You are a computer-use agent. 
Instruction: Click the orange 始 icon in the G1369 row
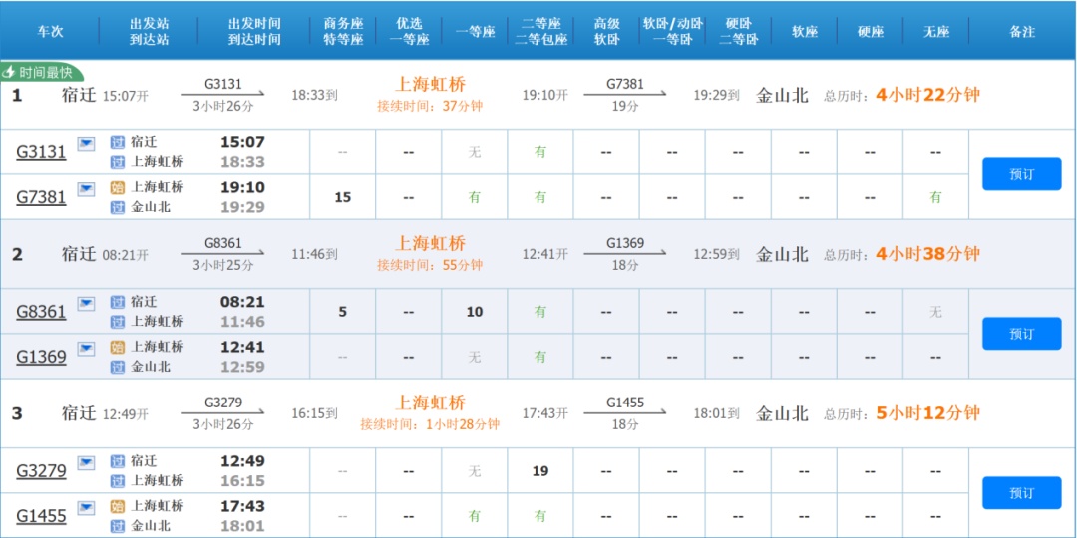[118, 347]
